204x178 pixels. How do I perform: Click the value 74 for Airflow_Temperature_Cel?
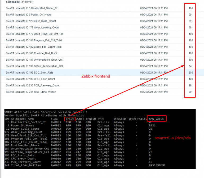tap(190, 66)
